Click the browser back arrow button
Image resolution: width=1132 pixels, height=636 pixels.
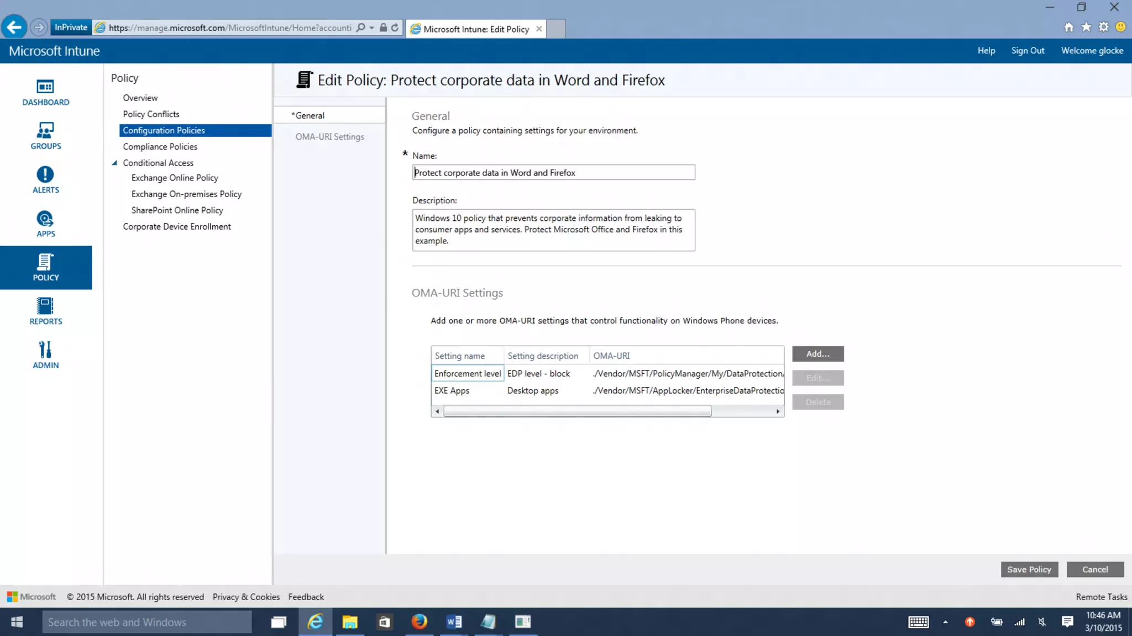[x=14, y=27]
